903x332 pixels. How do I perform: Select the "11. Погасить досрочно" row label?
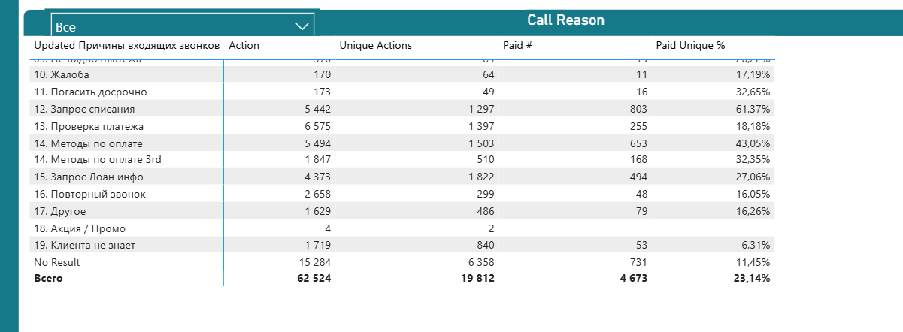pos(90,92)
